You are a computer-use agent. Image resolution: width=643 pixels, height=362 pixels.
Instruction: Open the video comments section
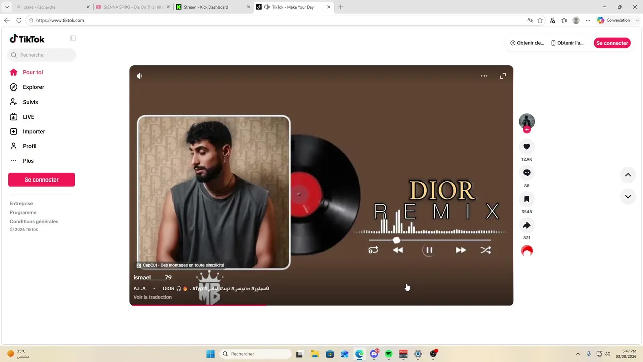click(527, 173)
